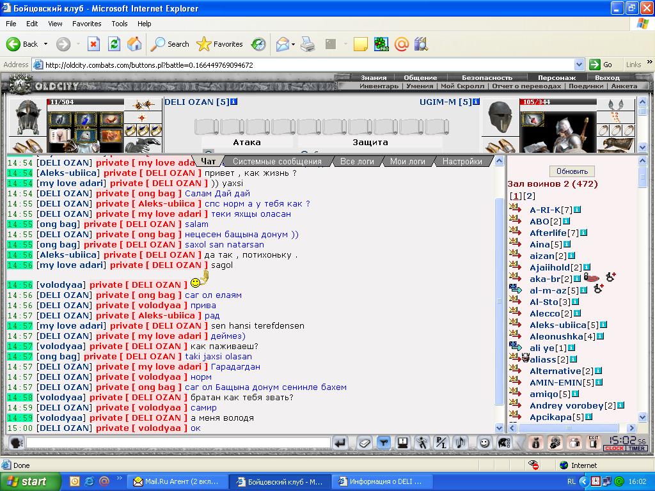Toggle the sound note icon
Screen dimensions: 655x491
coord(461,442)
